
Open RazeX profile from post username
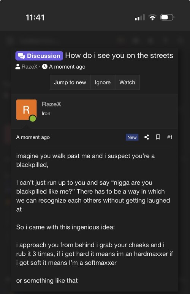coord(51,104)
